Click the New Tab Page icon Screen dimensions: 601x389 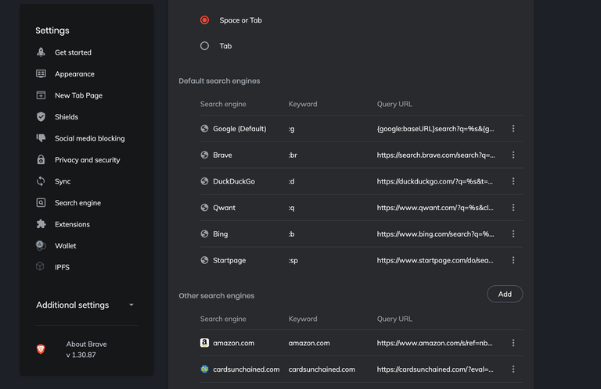click(x=41, y=95)
